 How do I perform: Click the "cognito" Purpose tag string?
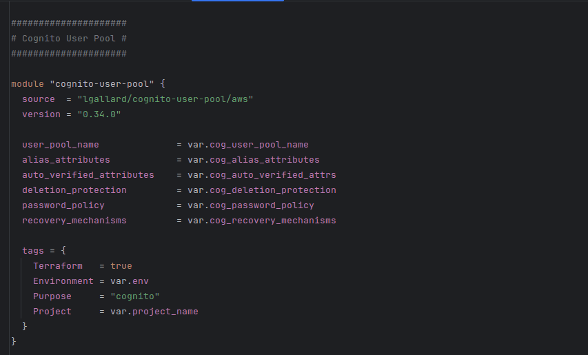pyautogui.click(x=134, y=296)
